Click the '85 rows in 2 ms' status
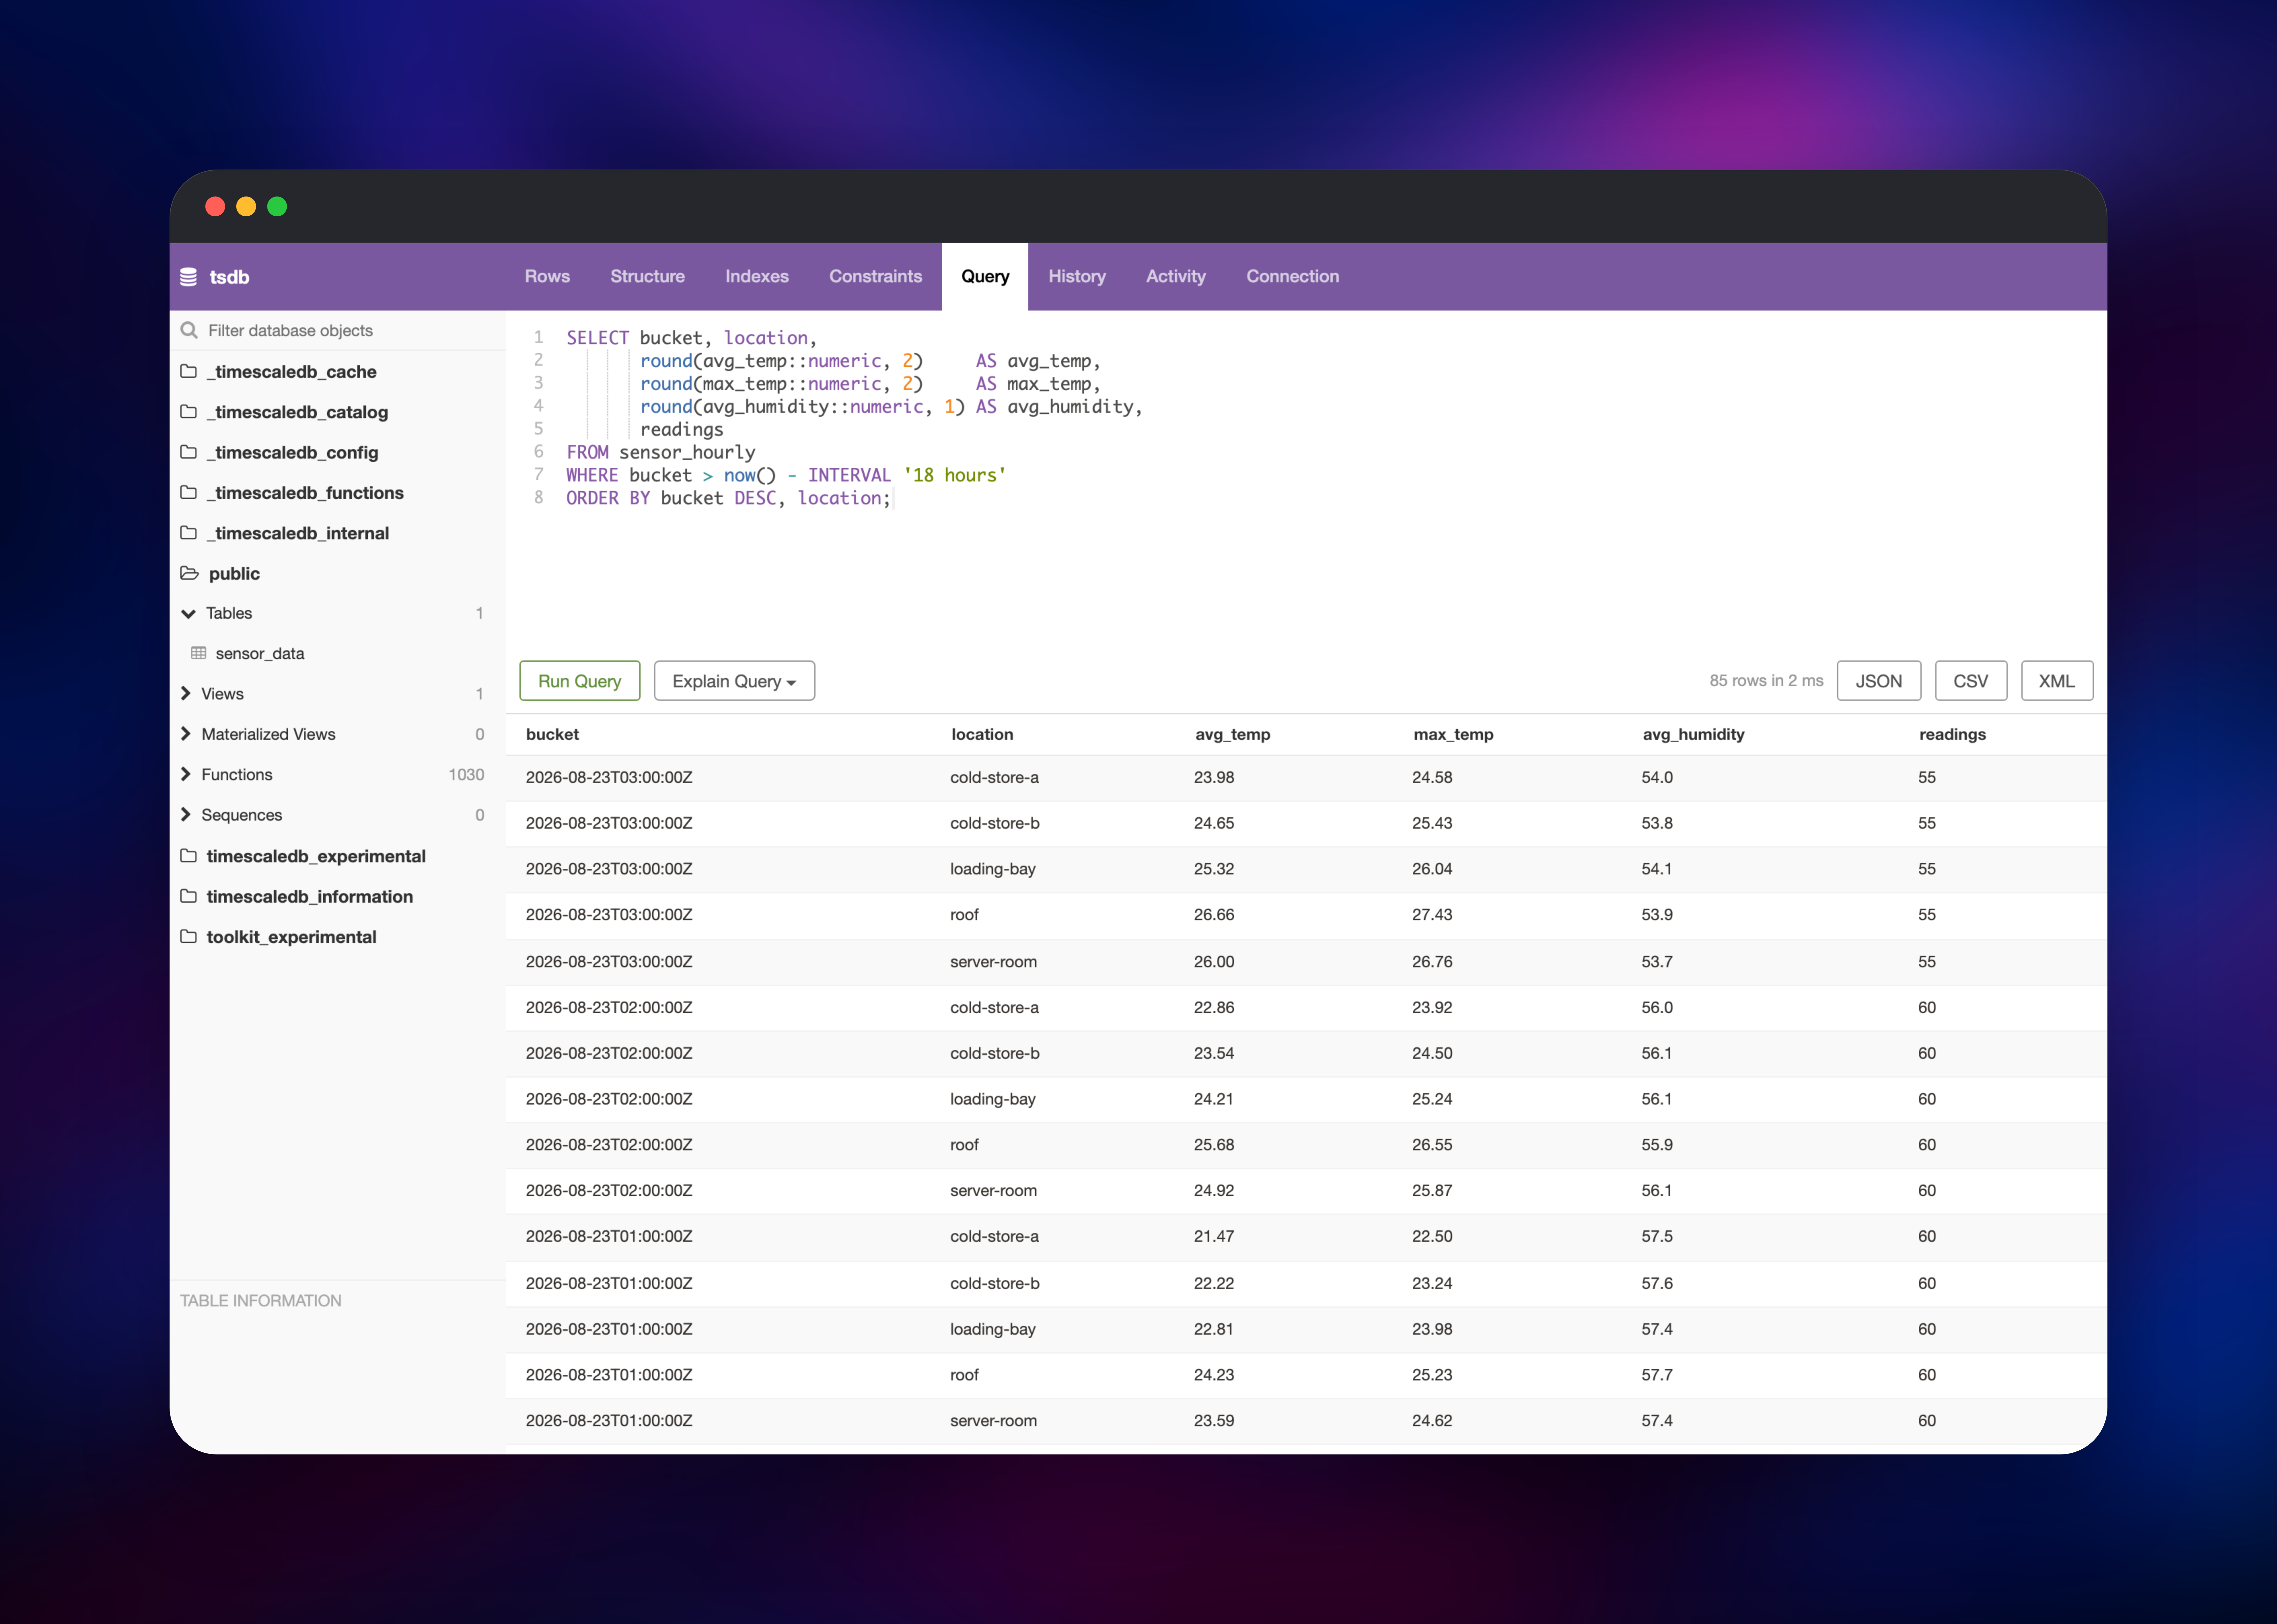The image size is (2277, 1624). click(1766, 681)
